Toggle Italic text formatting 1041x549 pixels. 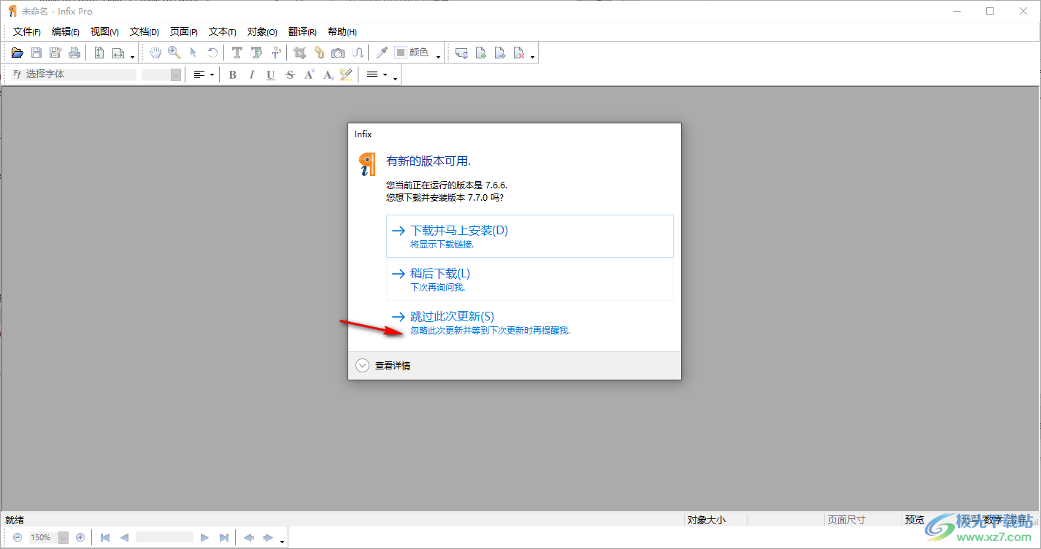click(252, 74)
